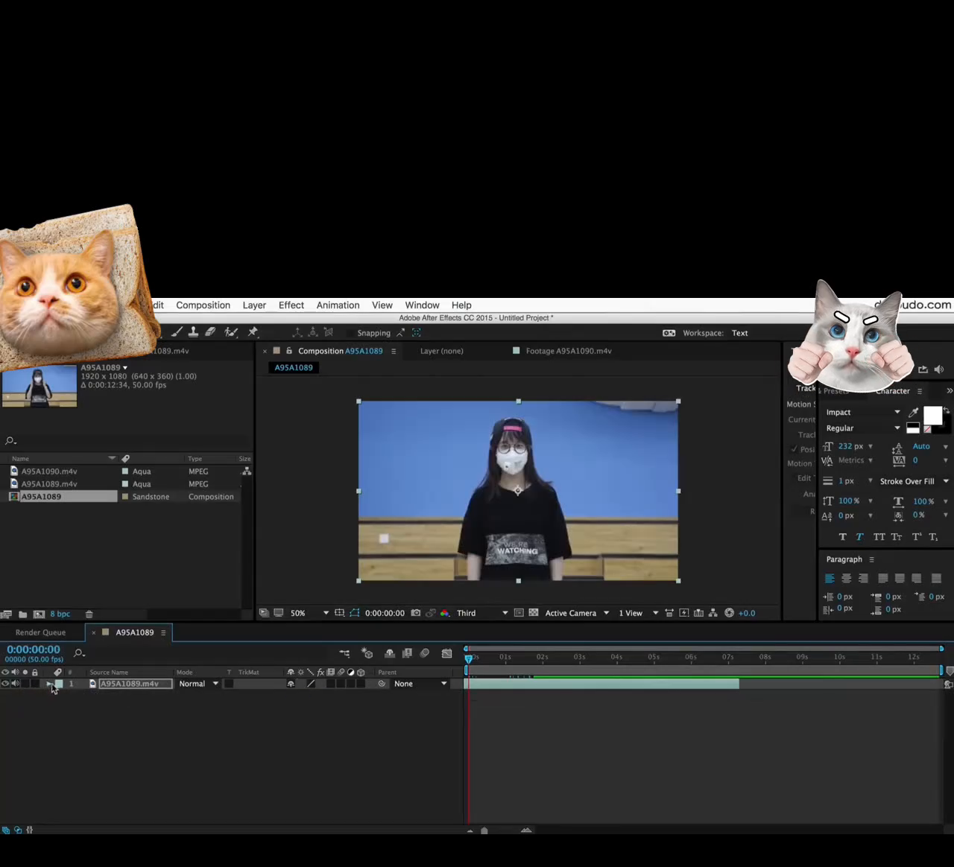Apply Faux Bold text style
Viewport: 954px width, 867px height.
point(843,536)
